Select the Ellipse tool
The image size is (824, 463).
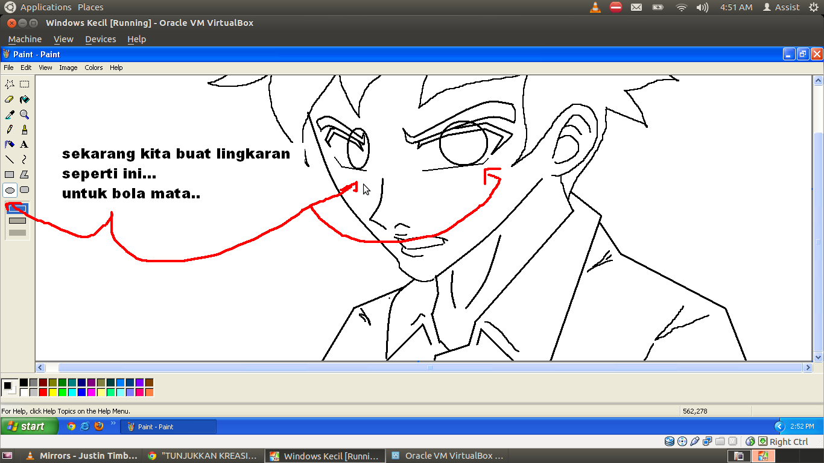coord(10,190)
